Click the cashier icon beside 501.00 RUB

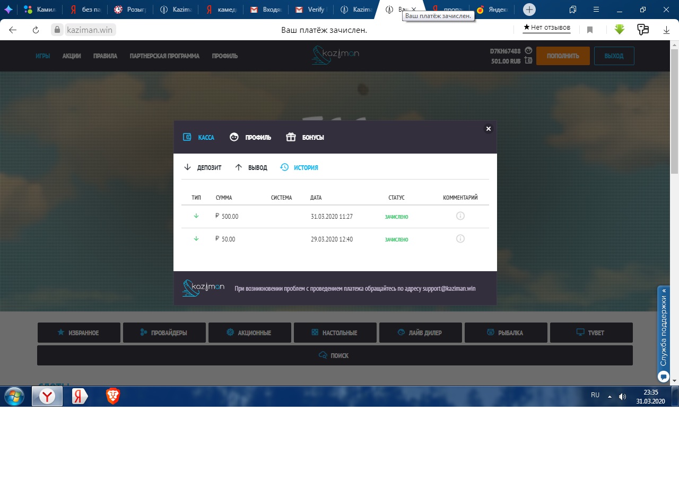pyautogui.click(x=528, y=60)
